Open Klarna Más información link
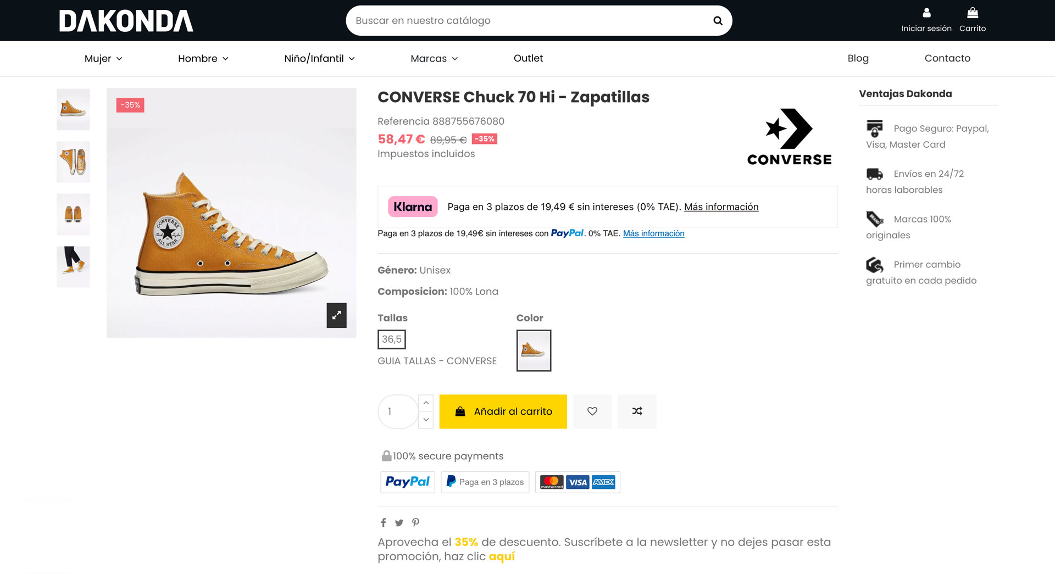 coord(721,207)
